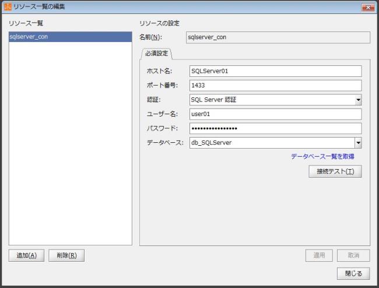Click the データベース一覧を取得 link
Viewport: 379px width, 288px height.
point(322,157)
